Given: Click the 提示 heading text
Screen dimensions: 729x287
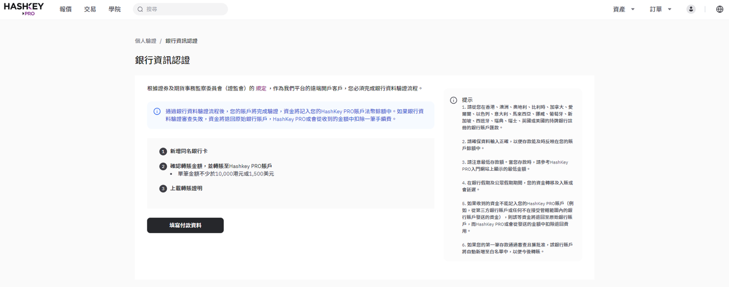Looking at the screenshot, I should (467, 100).
